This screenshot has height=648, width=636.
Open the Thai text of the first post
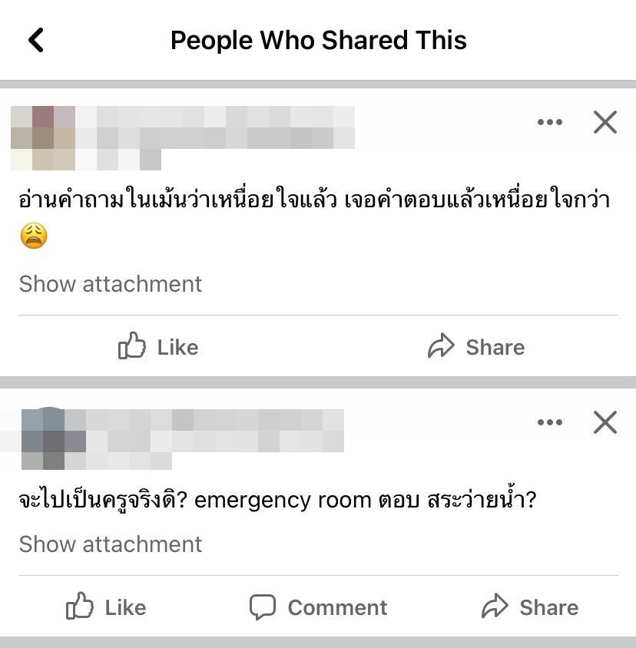314,200
